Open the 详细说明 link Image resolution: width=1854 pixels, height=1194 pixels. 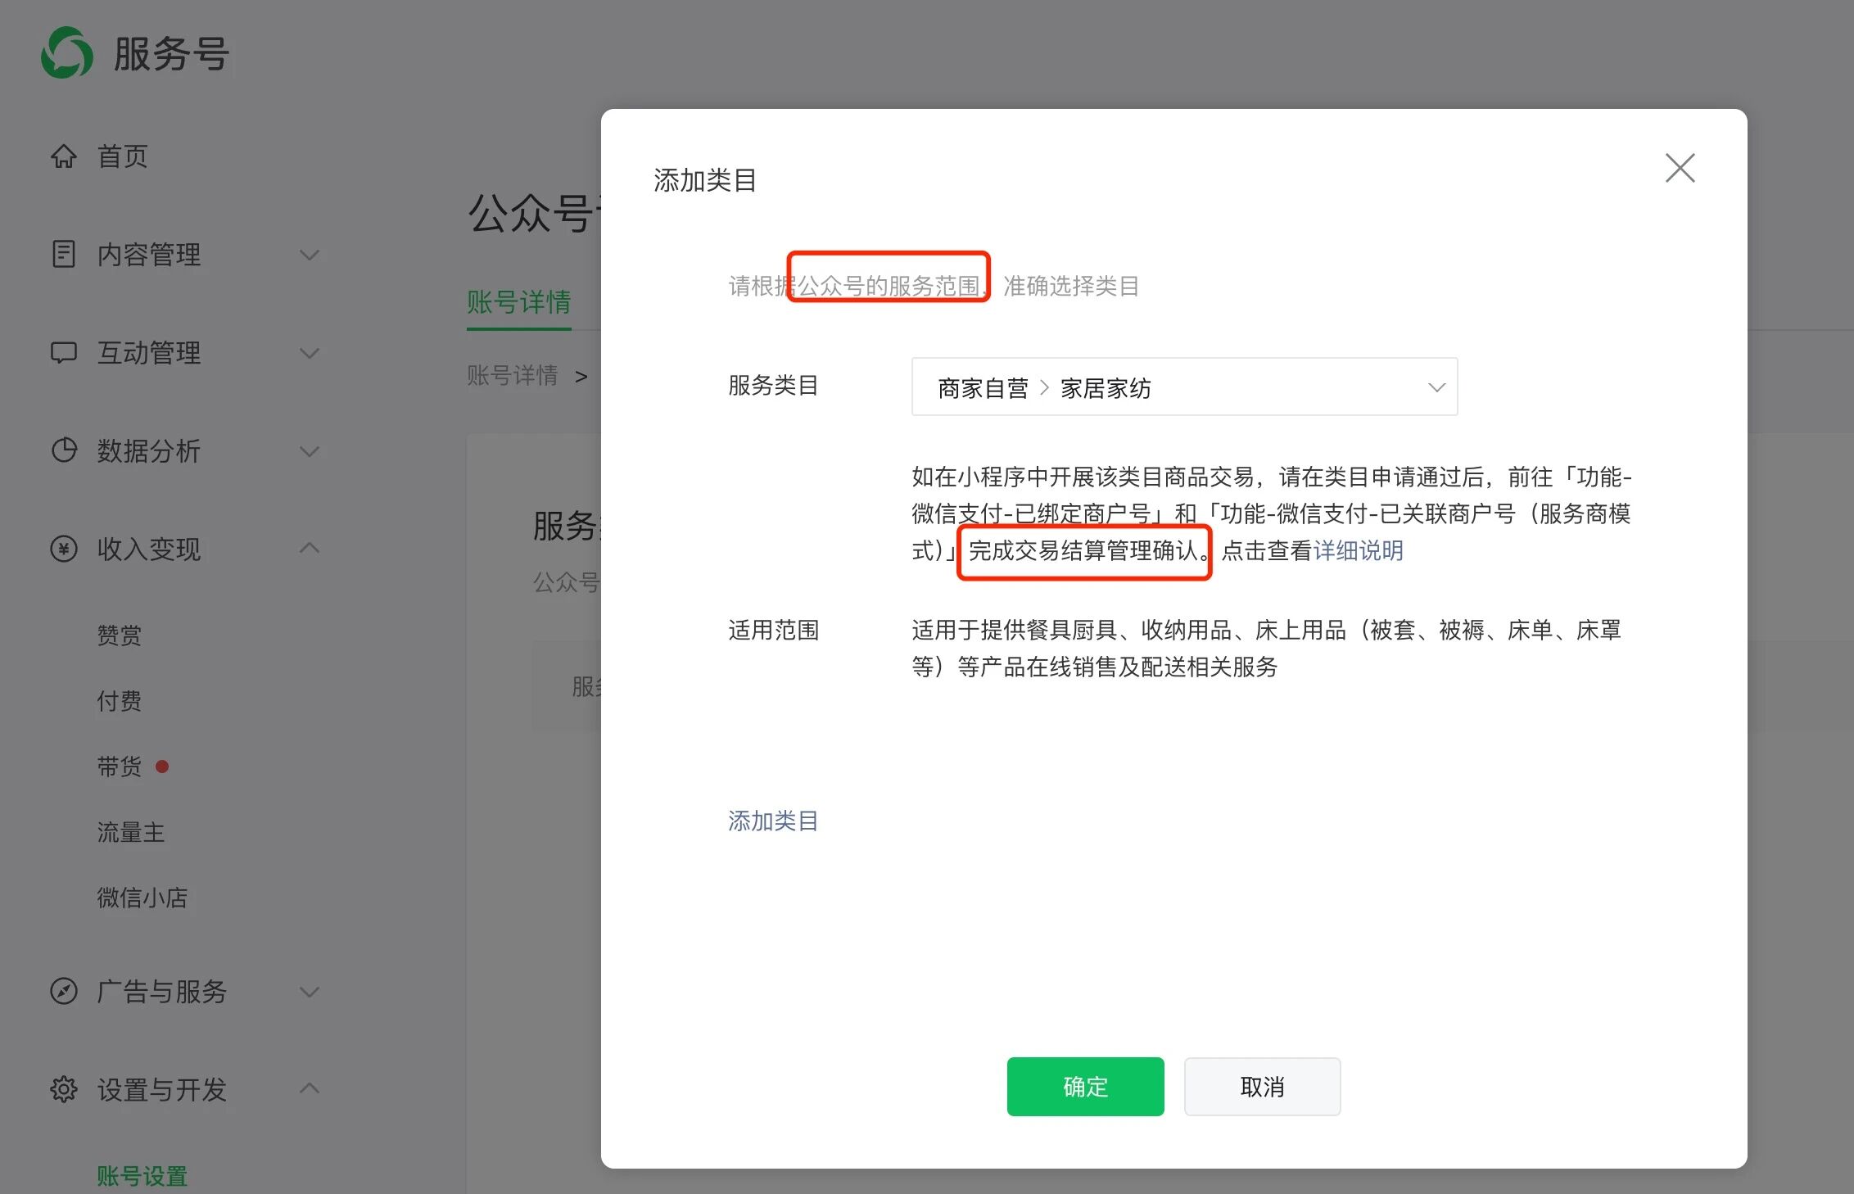(1358, 550)
